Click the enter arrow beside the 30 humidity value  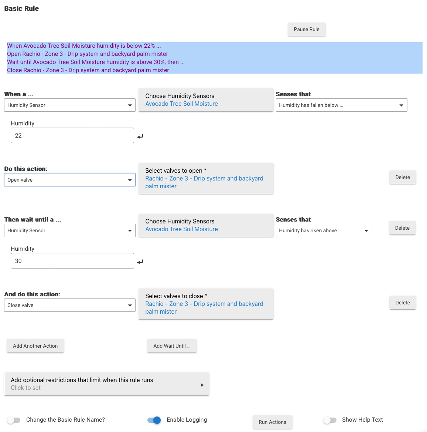tap(140, 261)
